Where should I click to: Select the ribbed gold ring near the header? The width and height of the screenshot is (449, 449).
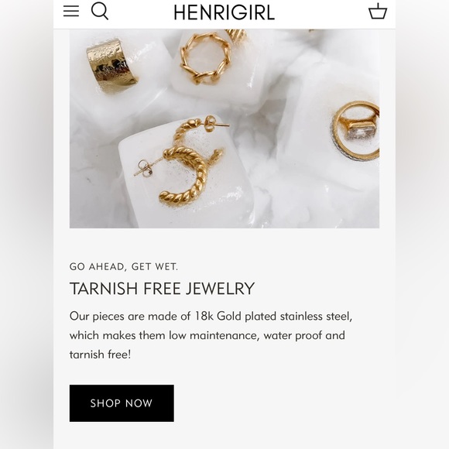236,36
